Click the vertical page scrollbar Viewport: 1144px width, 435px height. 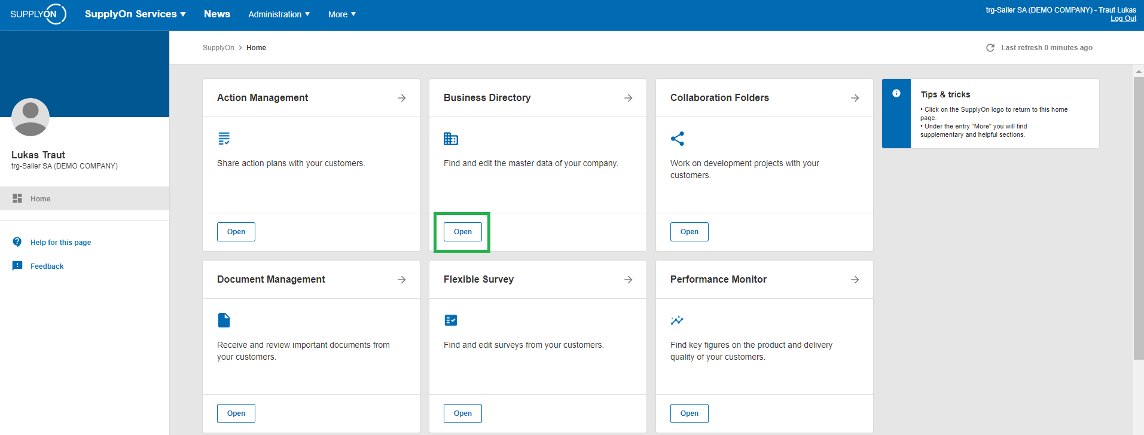point(1139,218)
